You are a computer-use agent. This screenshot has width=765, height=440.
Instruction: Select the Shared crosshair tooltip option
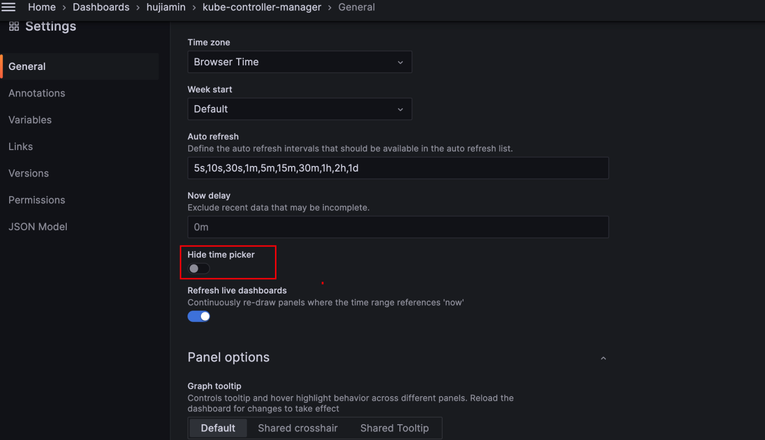[x=298, y=428]
